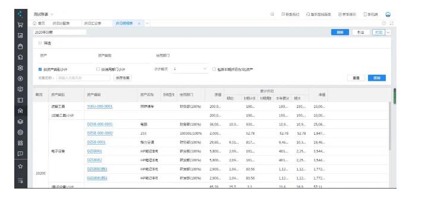Click the four-squares apps icon in the sidebar
The height and width of the screenshot is (220, 434).
coord(20,143)
